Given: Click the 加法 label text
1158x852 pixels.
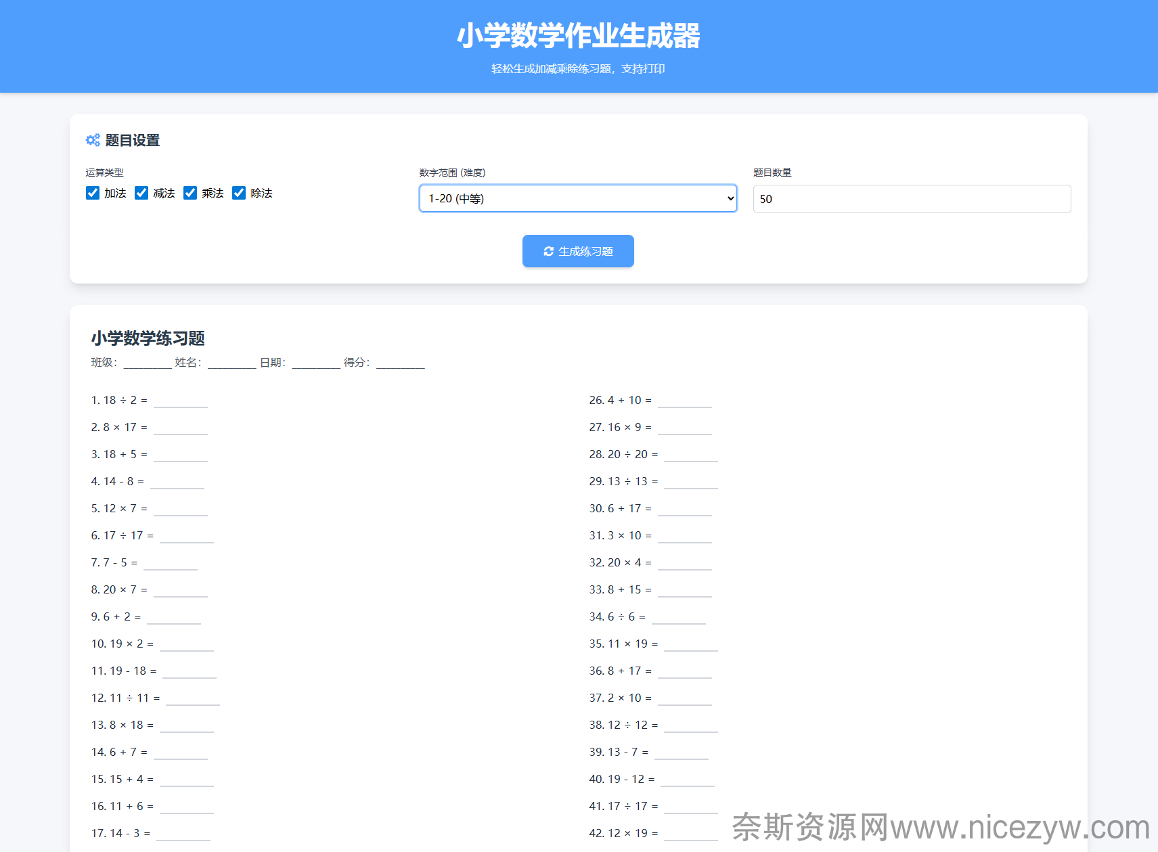Looking at the screenshot, I should pos(115,194).
